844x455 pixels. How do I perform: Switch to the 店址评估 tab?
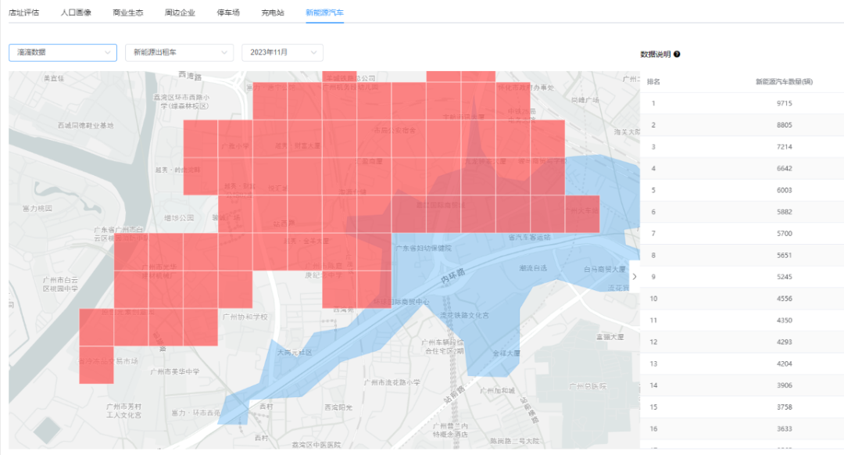[x=23, y=13]
